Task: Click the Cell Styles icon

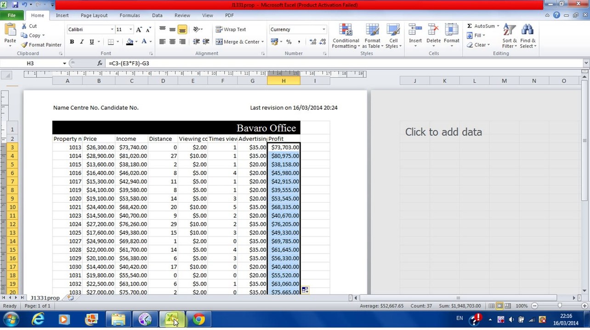Action: (x=393, y=30)
